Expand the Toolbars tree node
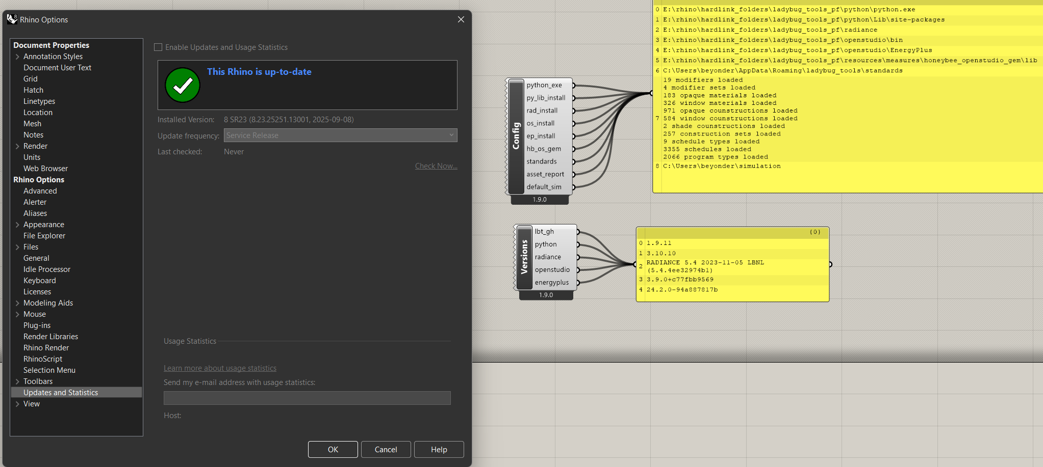Image resolution: width=1043 pixels, height=467 pixels. (x=17, y=381)
